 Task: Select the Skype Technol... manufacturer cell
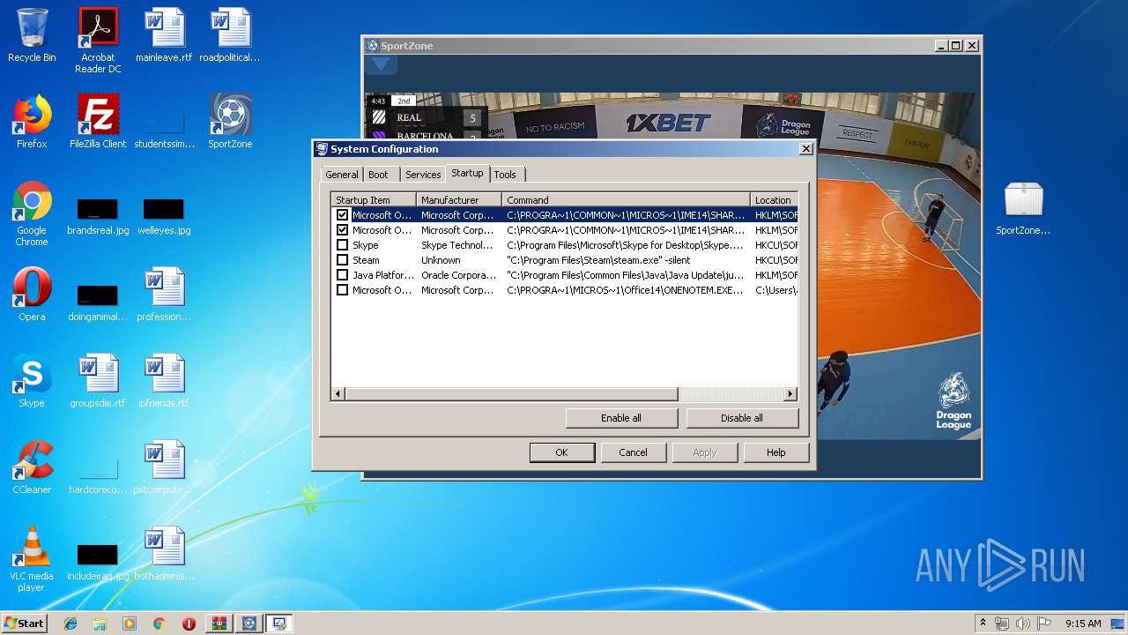point(459,245)
